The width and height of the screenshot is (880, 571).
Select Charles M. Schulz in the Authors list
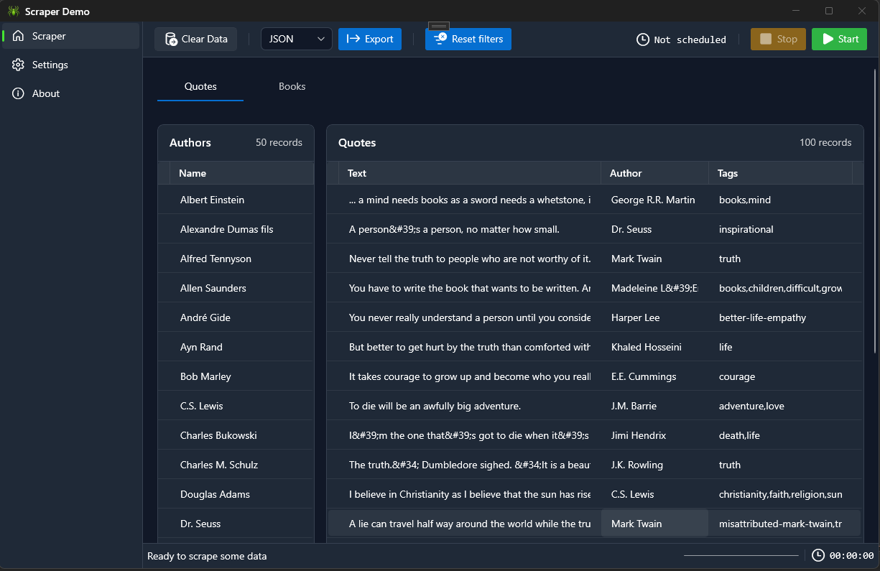[236, 465]
